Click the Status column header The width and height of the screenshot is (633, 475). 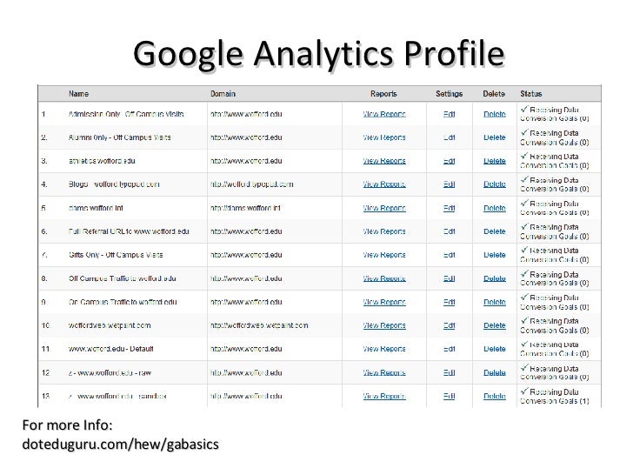[x=531, y=93]
